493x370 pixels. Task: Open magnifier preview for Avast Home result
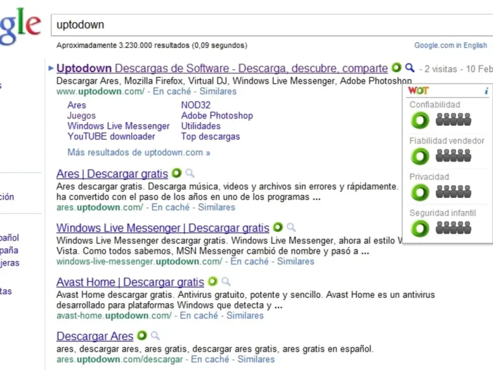coord(226,281)
